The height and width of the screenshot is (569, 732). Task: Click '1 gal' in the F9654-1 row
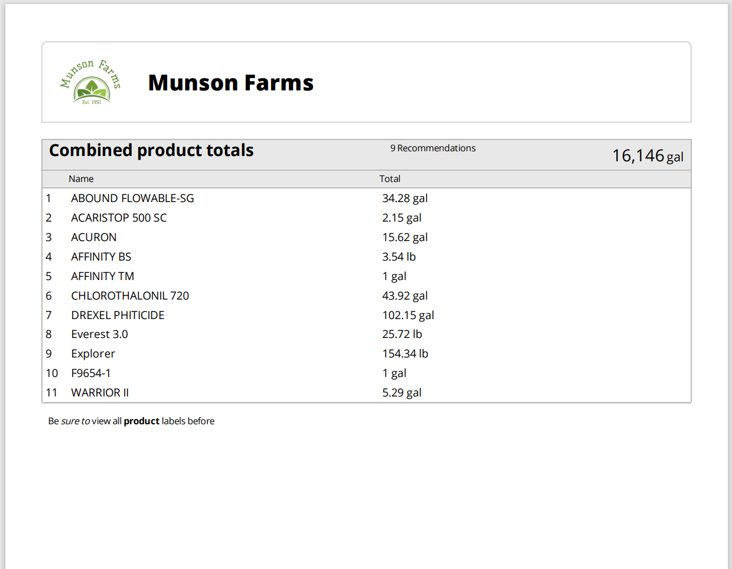point(394,373)
